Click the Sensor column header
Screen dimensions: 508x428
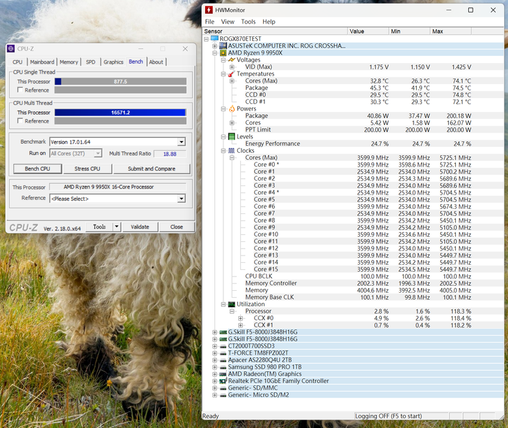click(275, 31)
